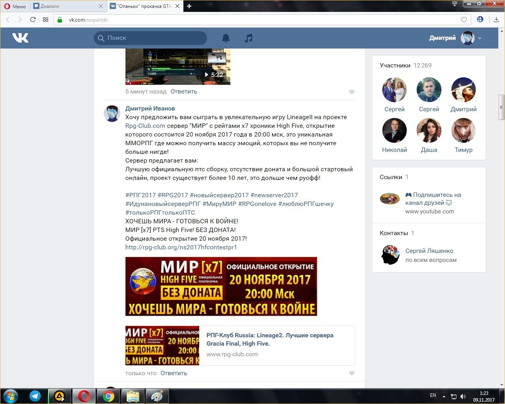
Task: Open the volume control in tray
Action: click(x=463, y=396)
